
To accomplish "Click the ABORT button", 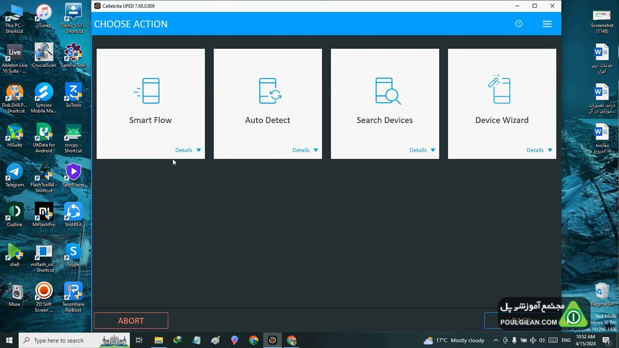I will click(131, 321).
